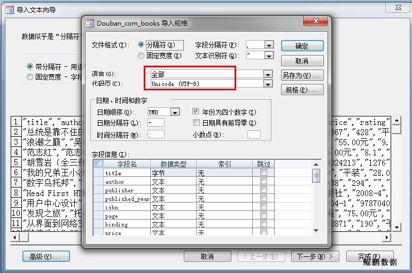Click the 小数点 input field

tap(254, 135)
